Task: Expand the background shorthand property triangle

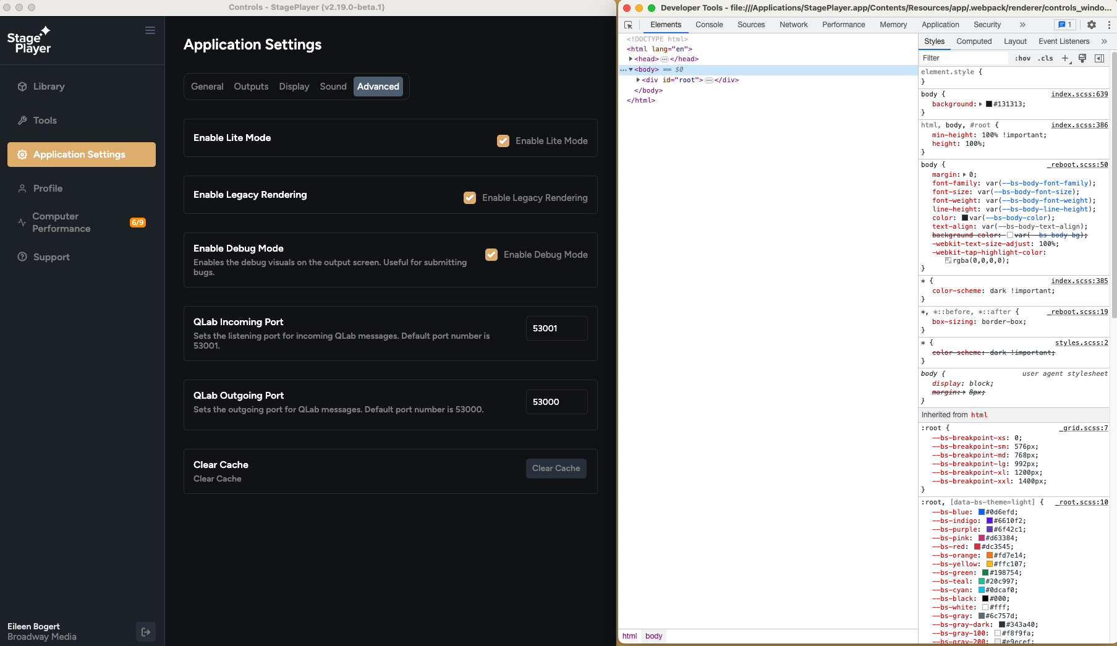Action: pos(980,104)
